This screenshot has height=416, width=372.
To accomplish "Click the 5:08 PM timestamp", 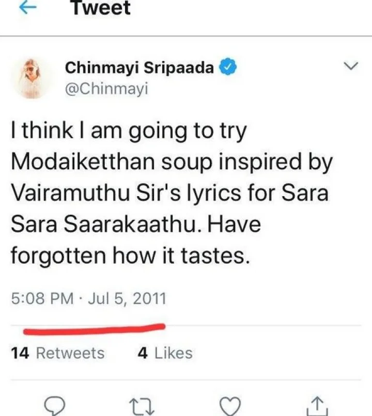I will click(x=42, y=298).
